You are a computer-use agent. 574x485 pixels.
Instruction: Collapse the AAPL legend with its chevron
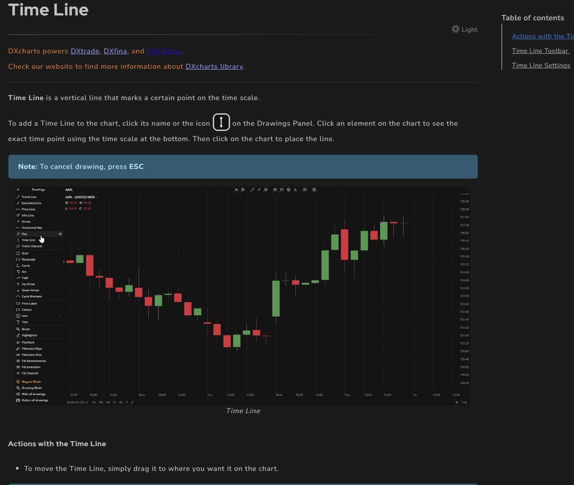point(97,197)
